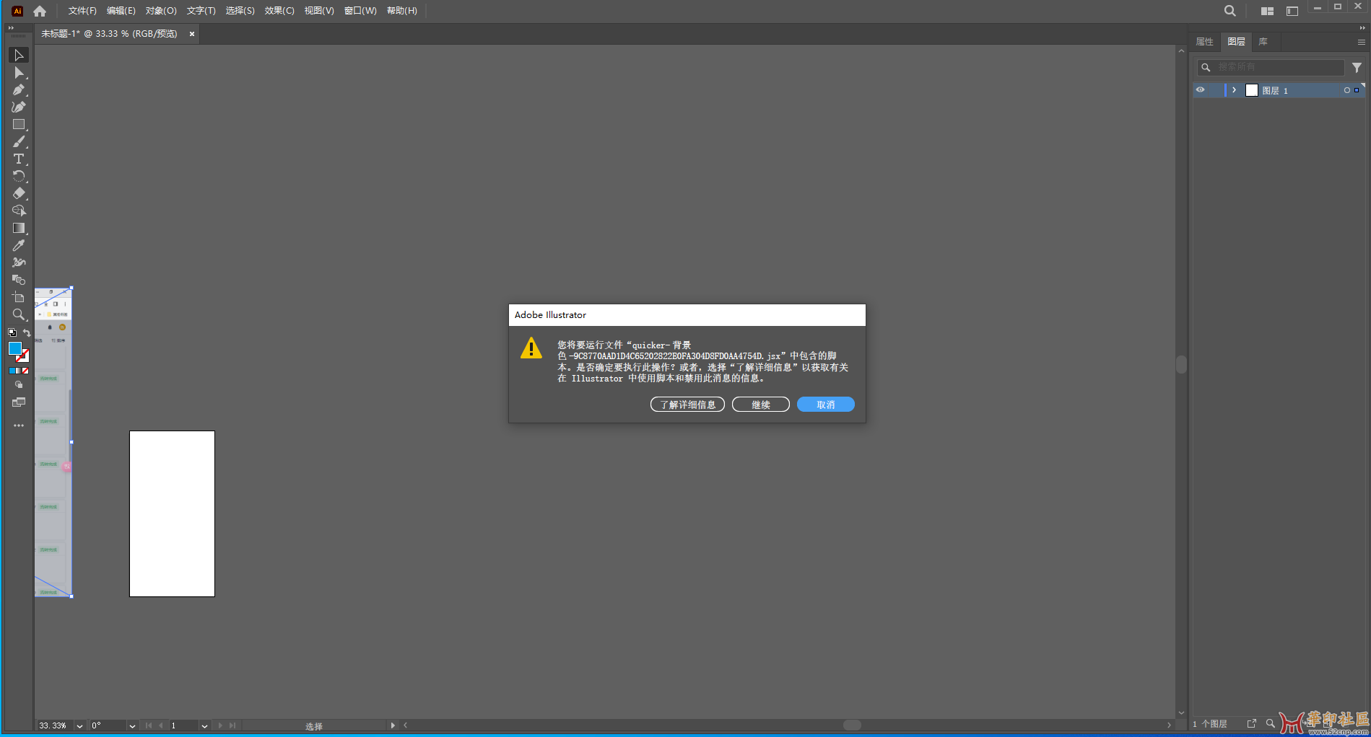
Task: Click Default Fill and Stroke icon
Action: [x=12, y=332]
